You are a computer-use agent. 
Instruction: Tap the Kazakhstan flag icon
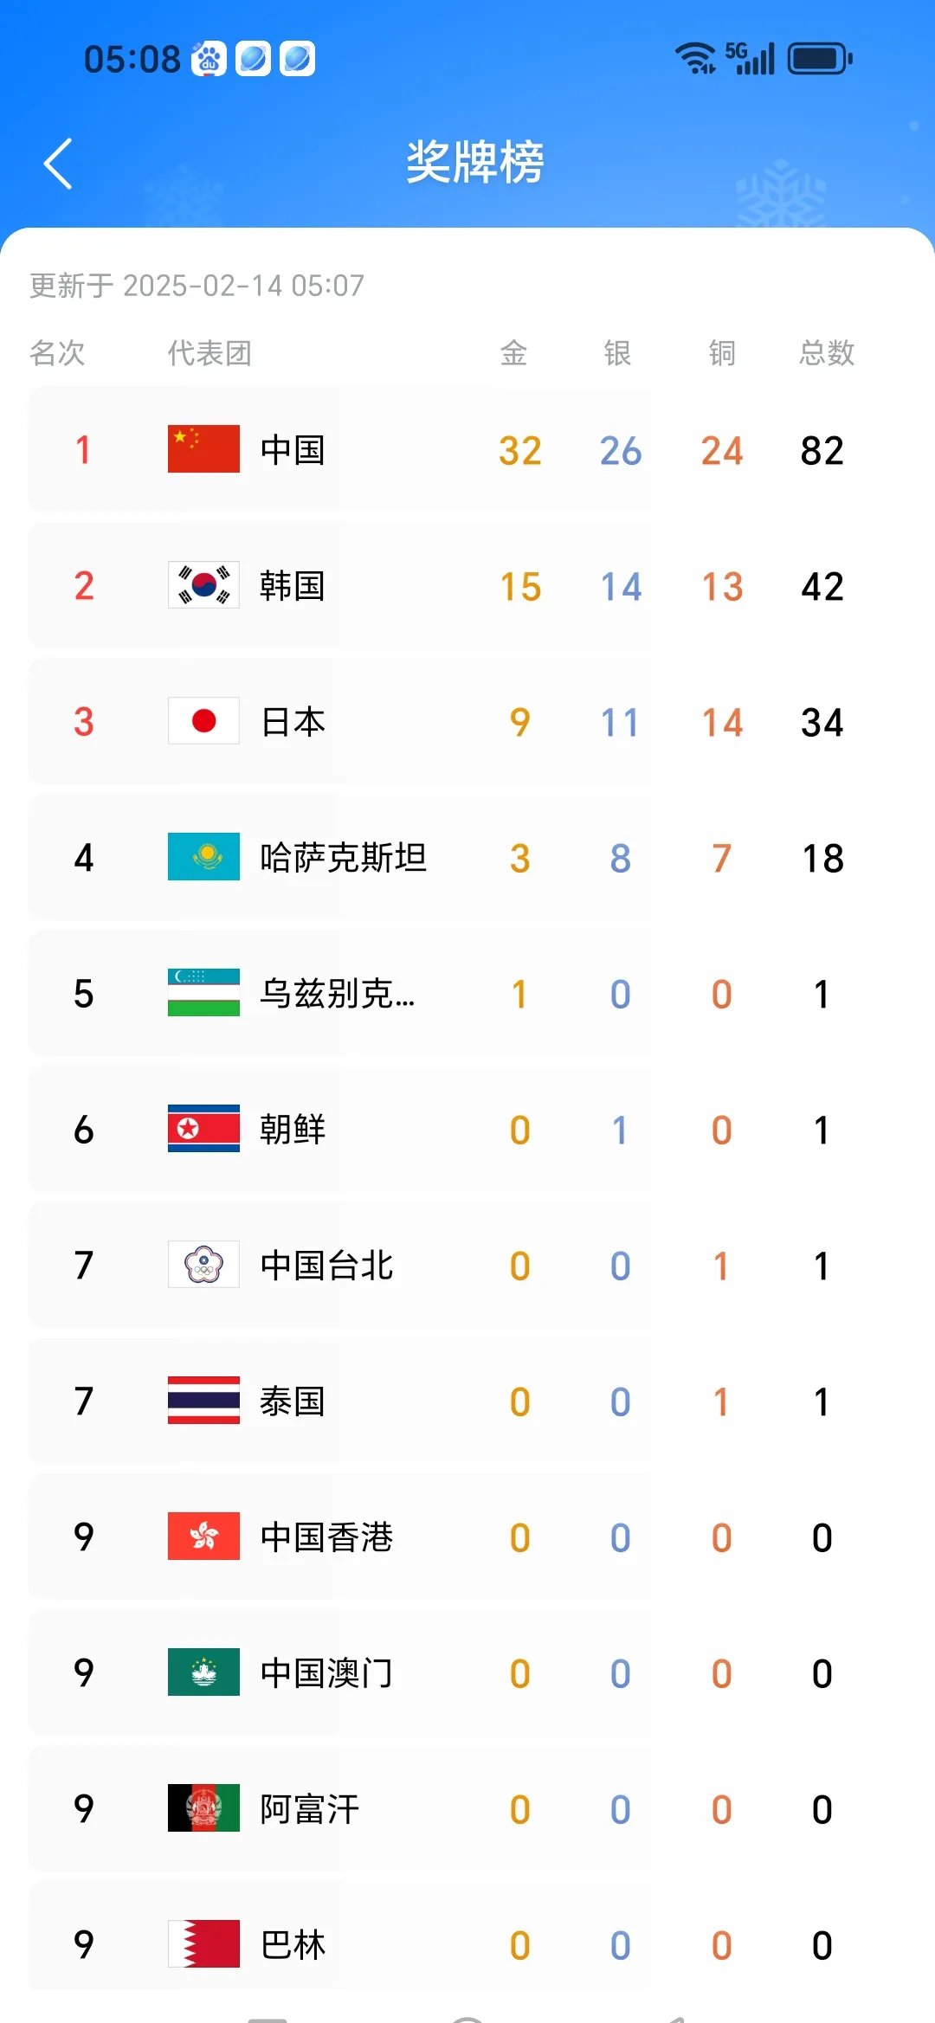[x=203, y=857]
